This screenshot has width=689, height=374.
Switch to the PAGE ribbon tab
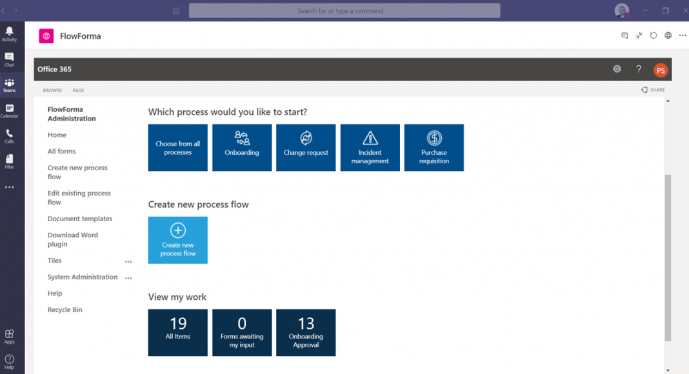pyautogui.click(x=78, y=90)
